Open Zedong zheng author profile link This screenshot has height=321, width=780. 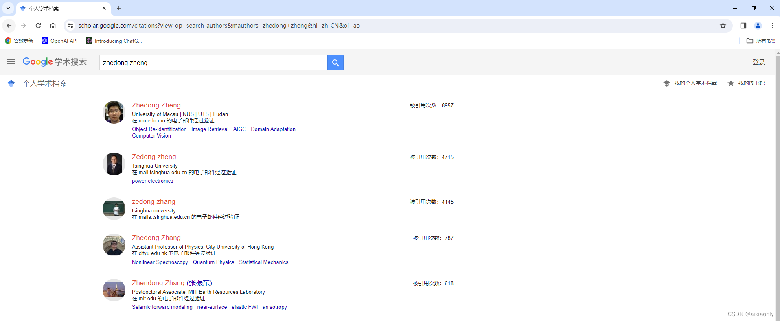click(154, 157)
